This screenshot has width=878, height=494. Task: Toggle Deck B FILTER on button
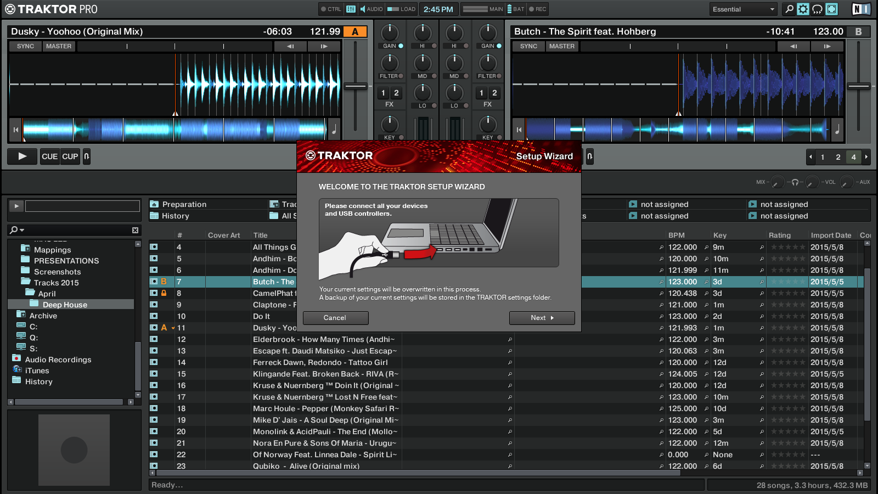click(x=499, y=76)
